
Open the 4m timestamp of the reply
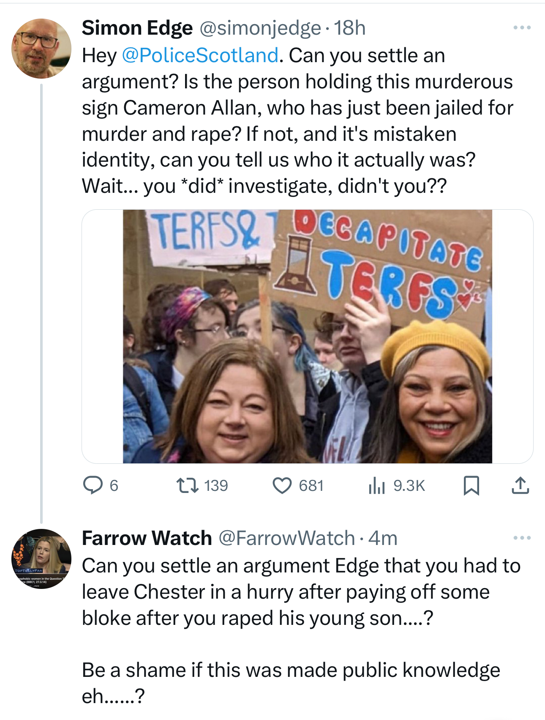(383, 538)
